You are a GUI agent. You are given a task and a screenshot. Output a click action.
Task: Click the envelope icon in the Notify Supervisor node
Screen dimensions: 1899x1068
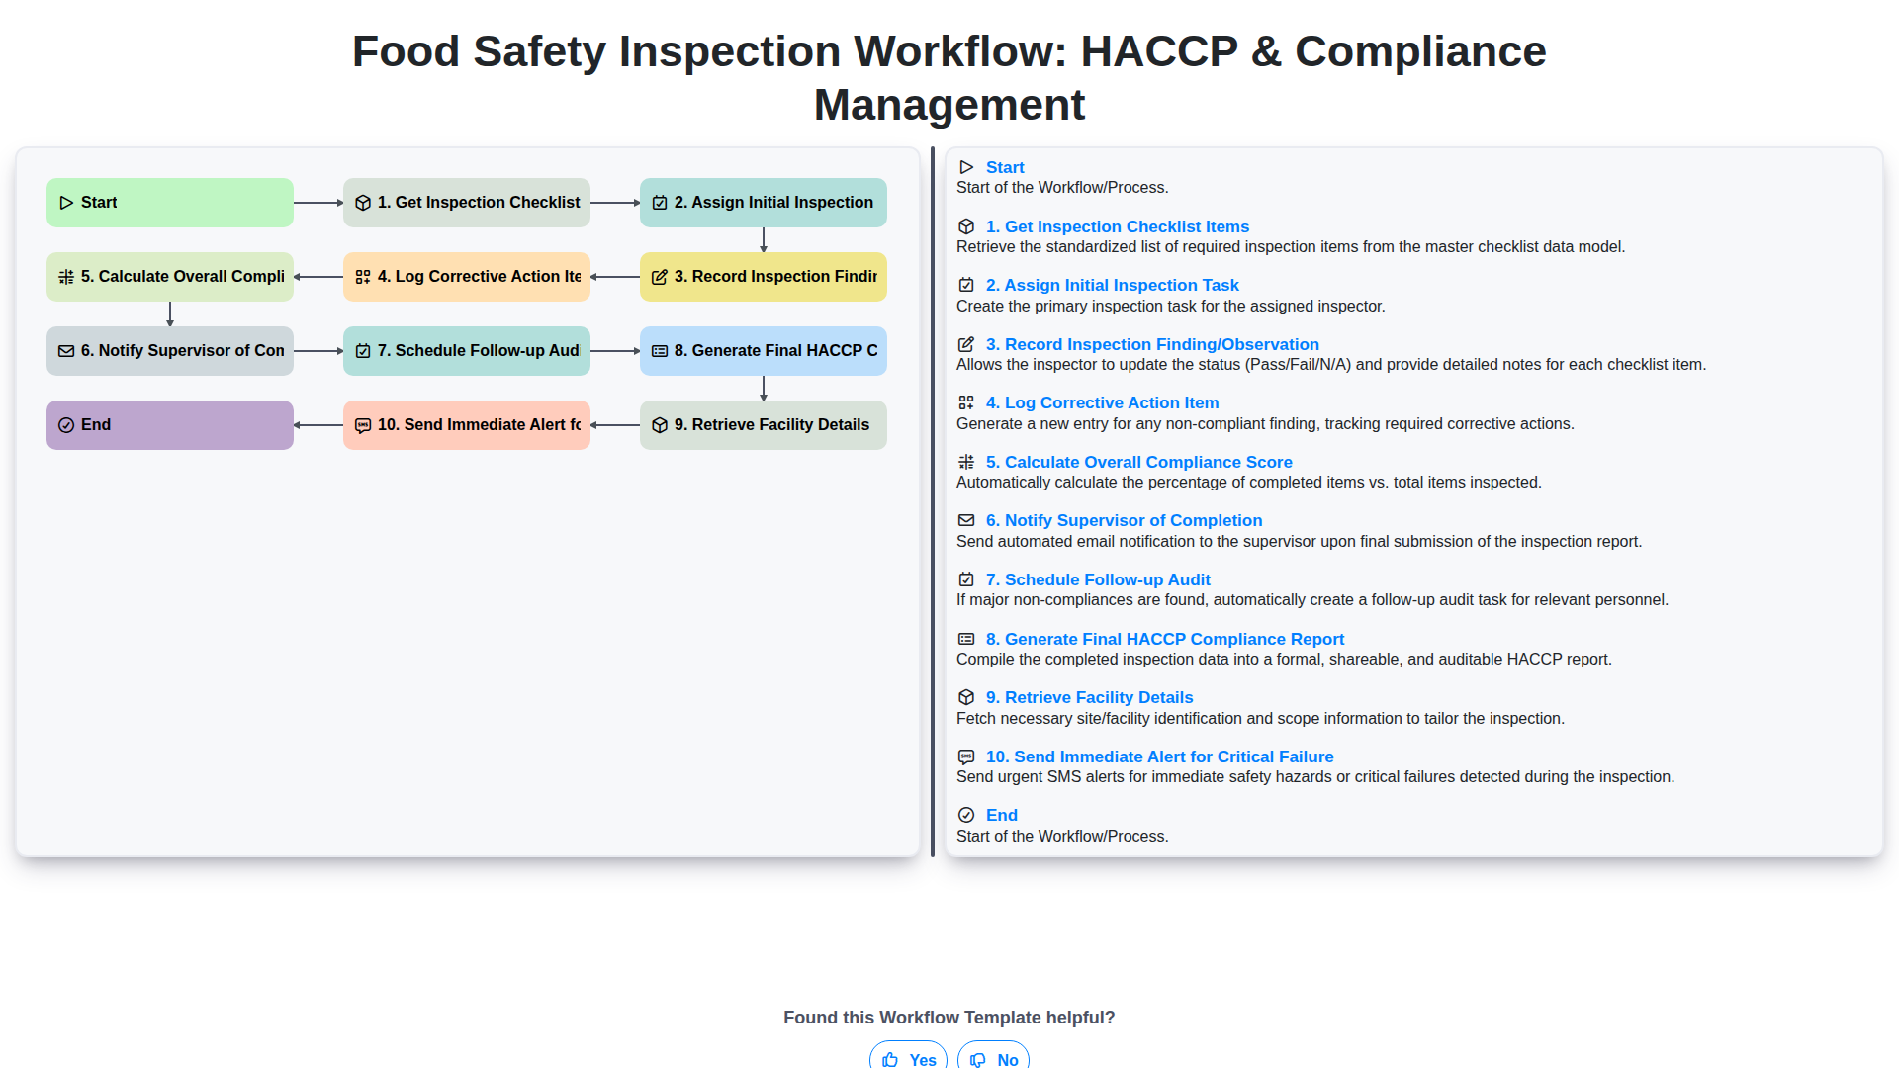[66, 351]
